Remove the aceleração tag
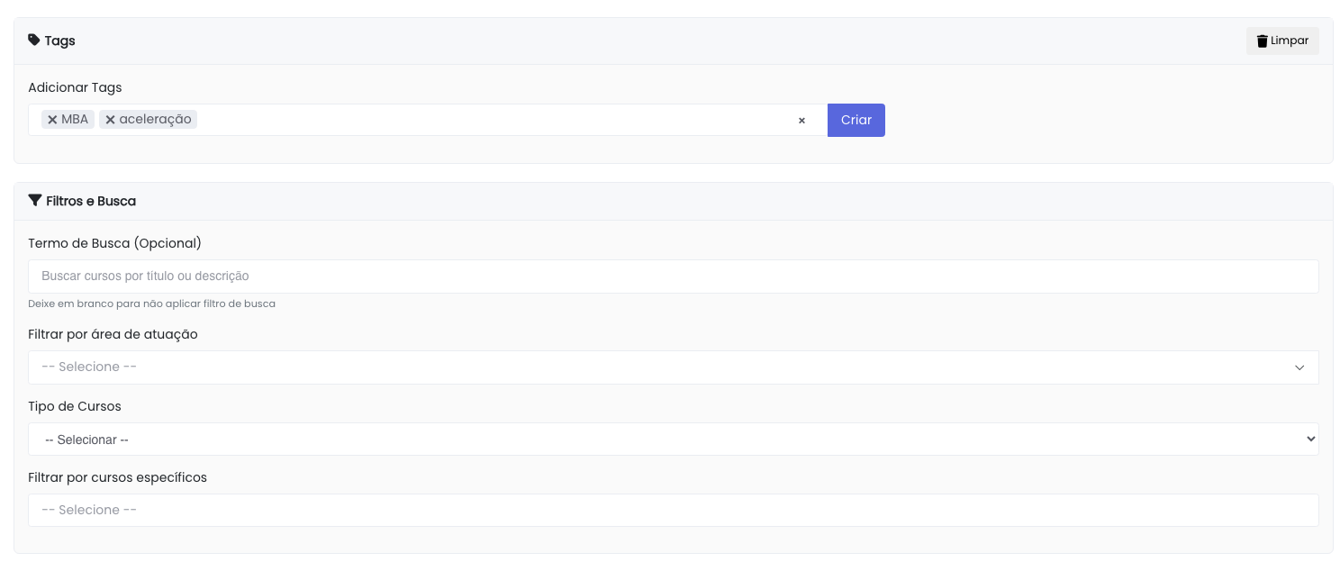This screenshot has height=571, width=1340. click(x=110, y=120)
